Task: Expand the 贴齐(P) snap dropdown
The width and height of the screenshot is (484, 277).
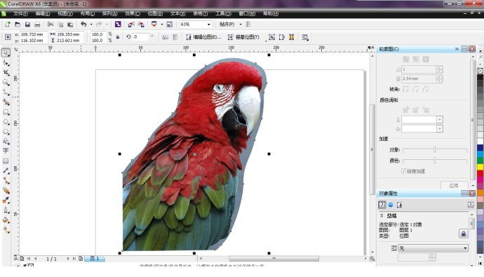Action: pos(241,25)
